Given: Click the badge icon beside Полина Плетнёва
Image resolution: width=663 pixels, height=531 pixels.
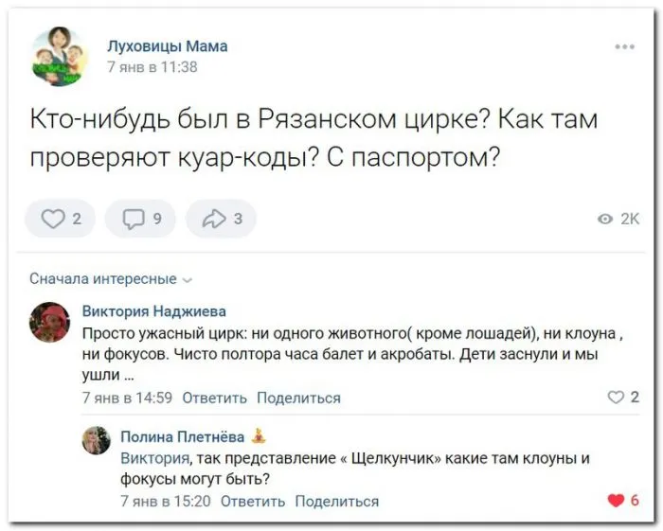Looking at the screenshot, I should coord(259,436).
